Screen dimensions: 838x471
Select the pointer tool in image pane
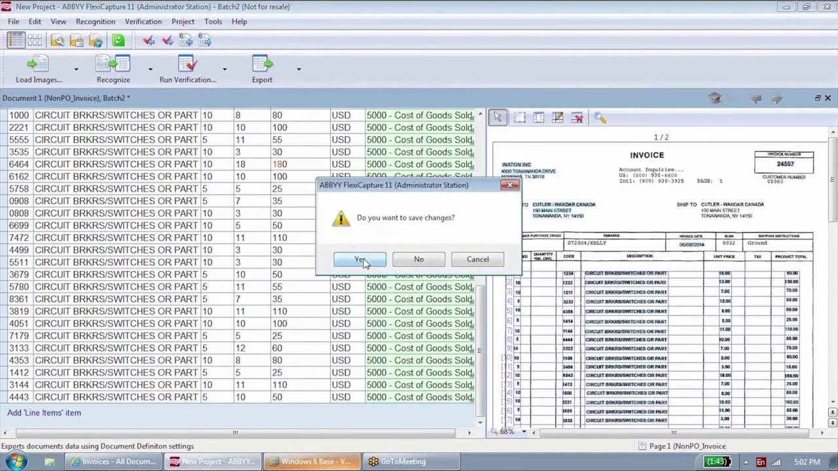click(x=498, y=118)
